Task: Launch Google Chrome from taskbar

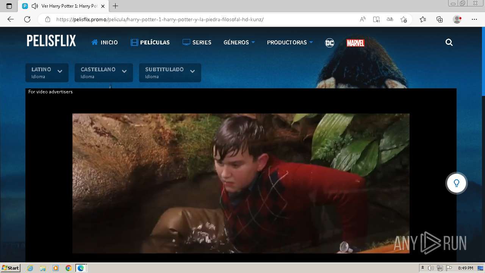Action: (68, 268)
